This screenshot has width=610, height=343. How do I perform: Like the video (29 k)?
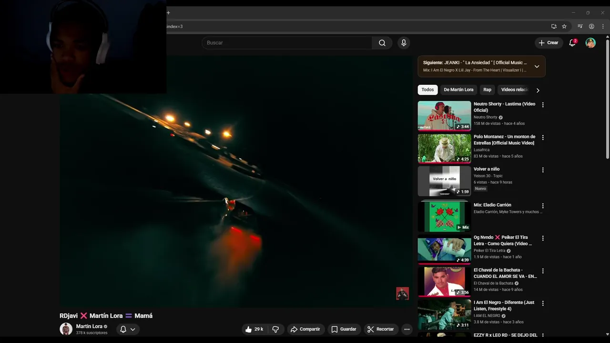[254, 329]
